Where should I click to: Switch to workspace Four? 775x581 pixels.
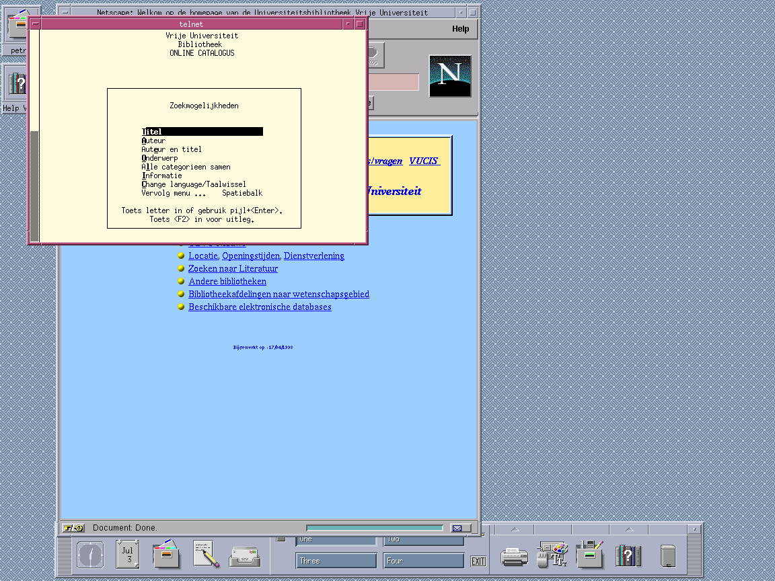(424, 561)
